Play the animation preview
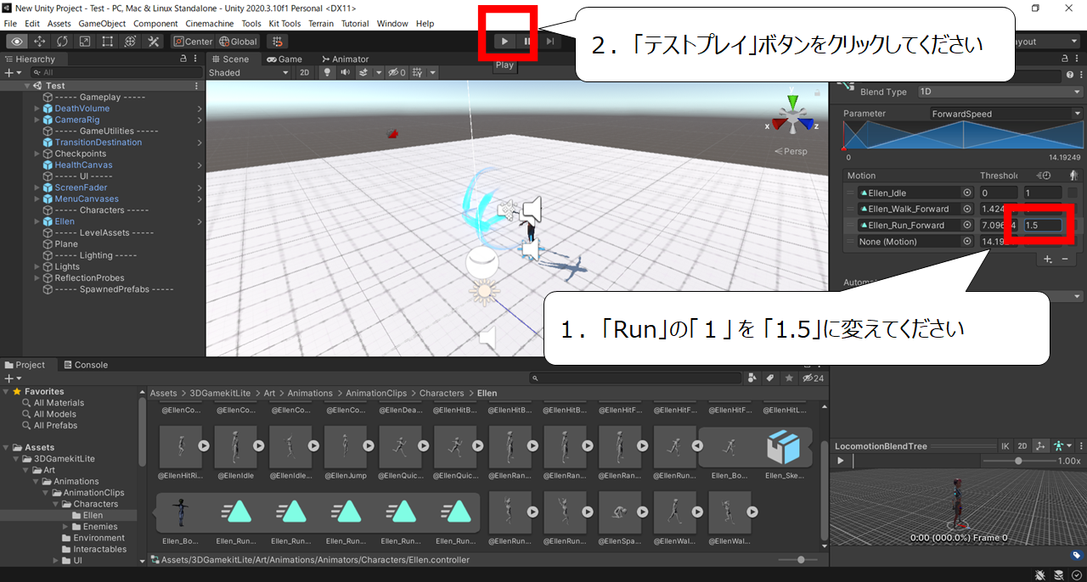This screenshot has height=582, width=1087. [841, 461]
